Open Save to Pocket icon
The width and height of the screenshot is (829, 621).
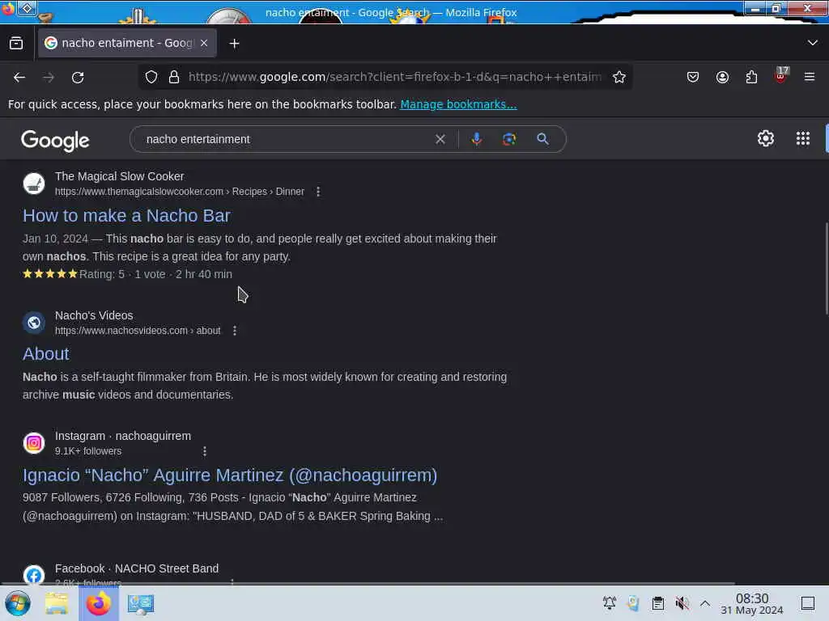pos(693,77)
